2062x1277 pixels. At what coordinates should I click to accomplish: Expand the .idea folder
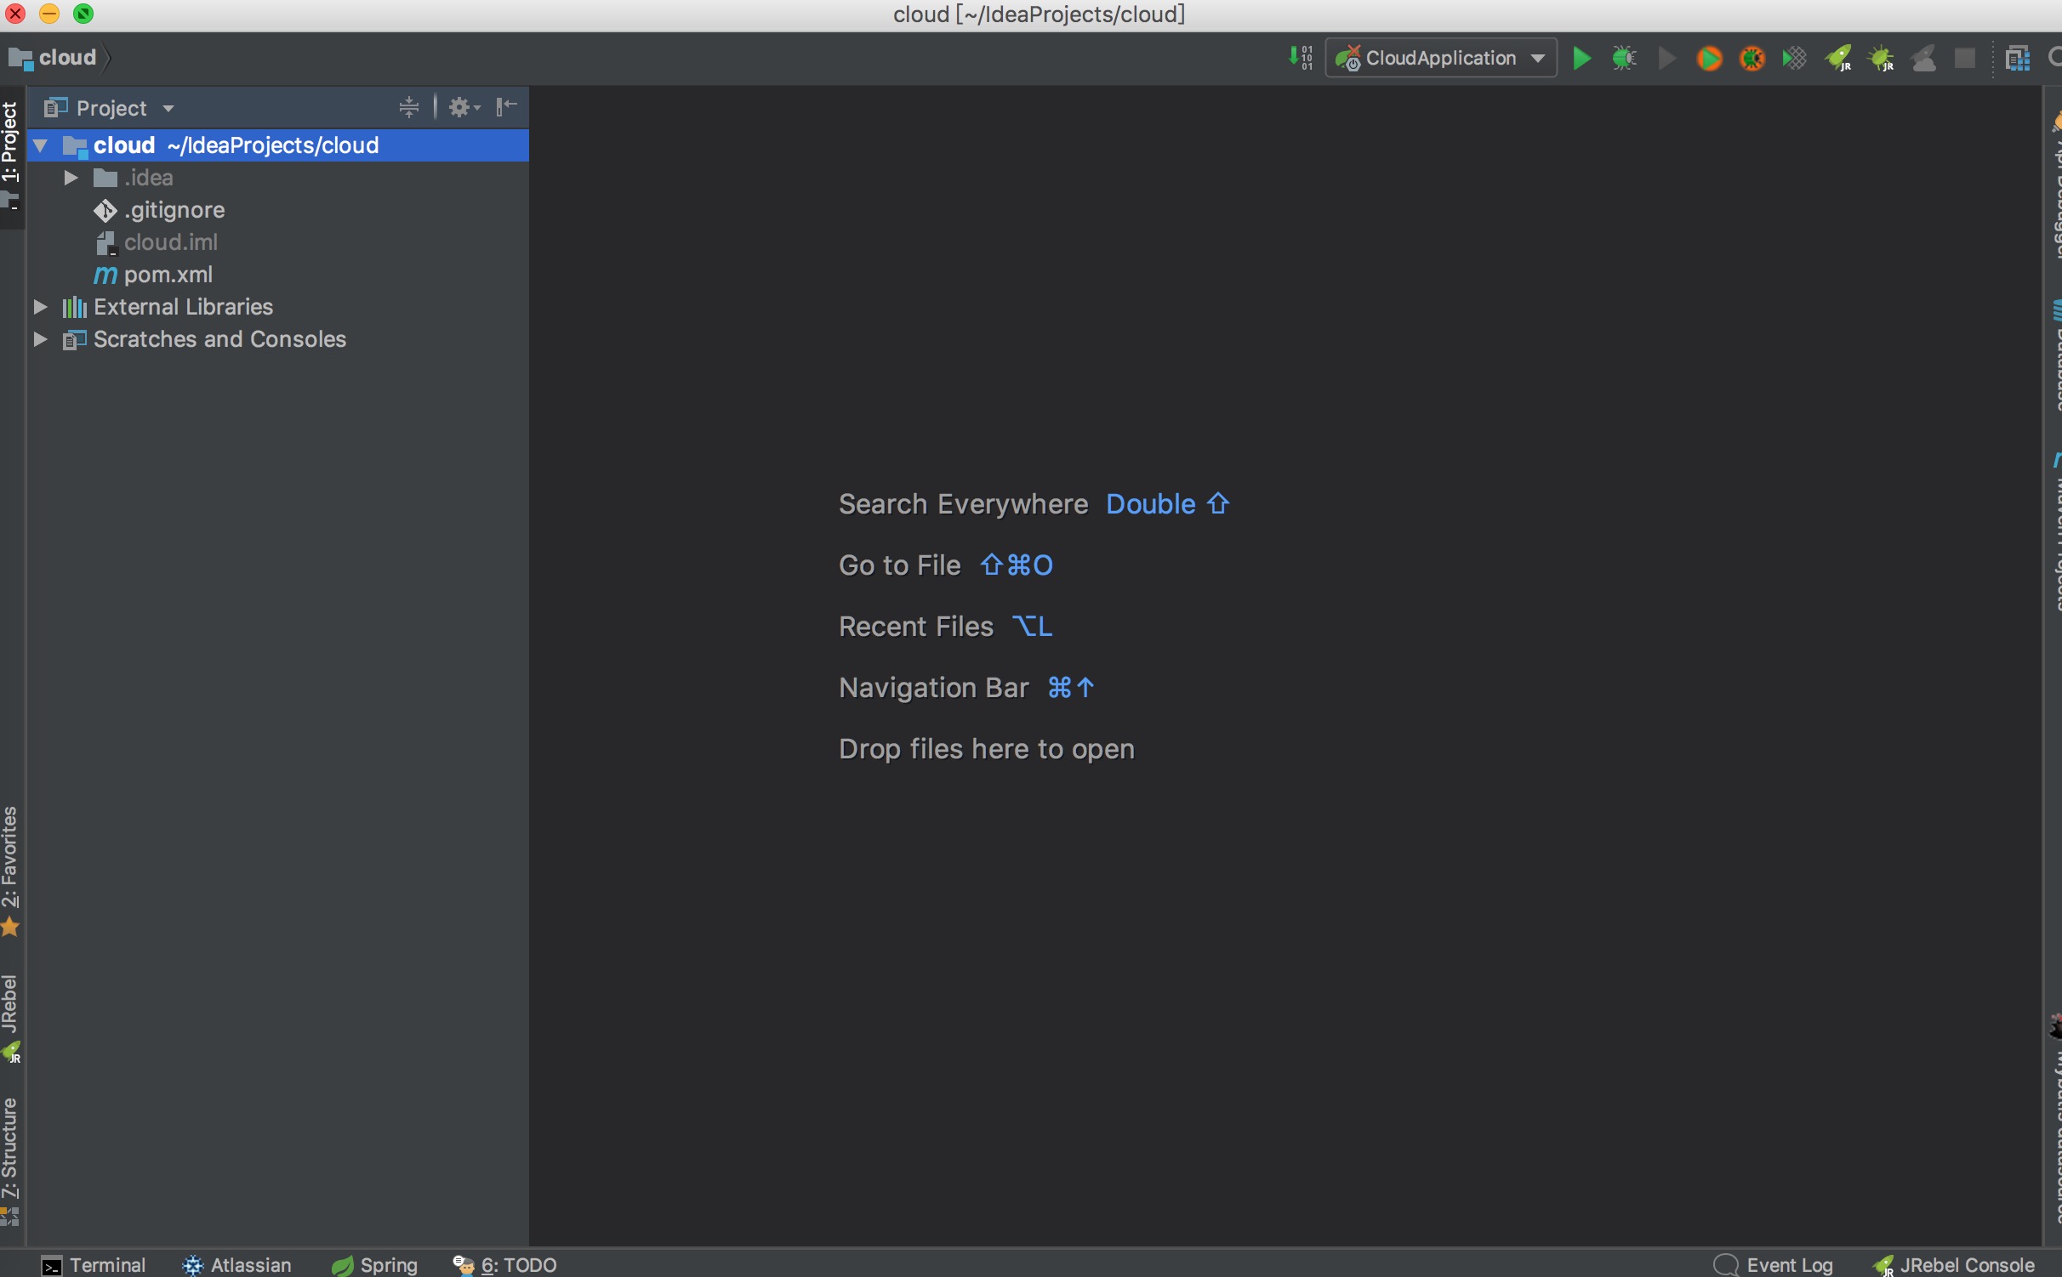point(71,178)
